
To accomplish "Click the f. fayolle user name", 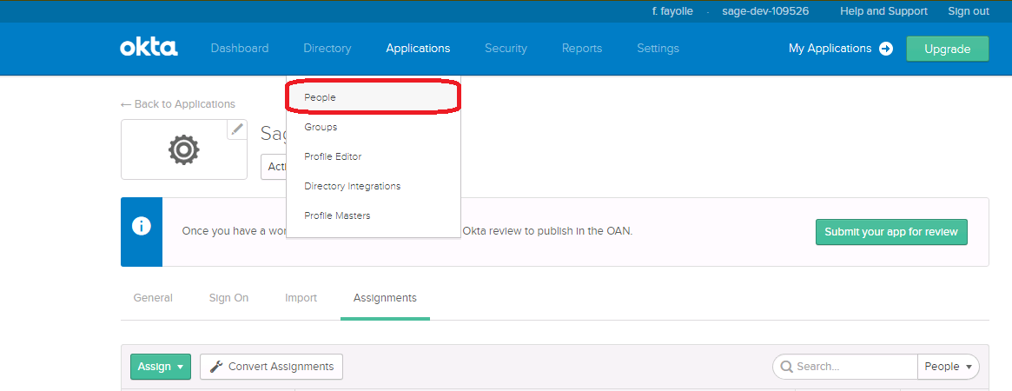I will (672, 11).
